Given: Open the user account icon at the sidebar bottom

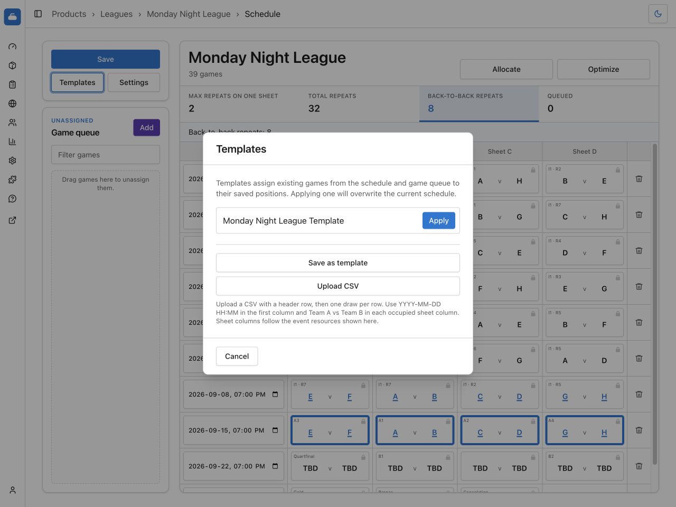Looking at the screenshot, I should click(13, 490).
